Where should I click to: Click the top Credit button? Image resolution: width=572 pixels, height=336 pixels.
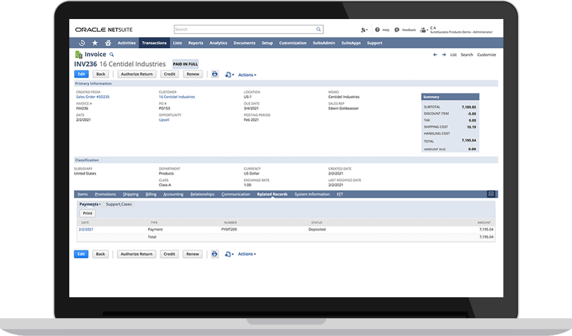click(170, 74)
